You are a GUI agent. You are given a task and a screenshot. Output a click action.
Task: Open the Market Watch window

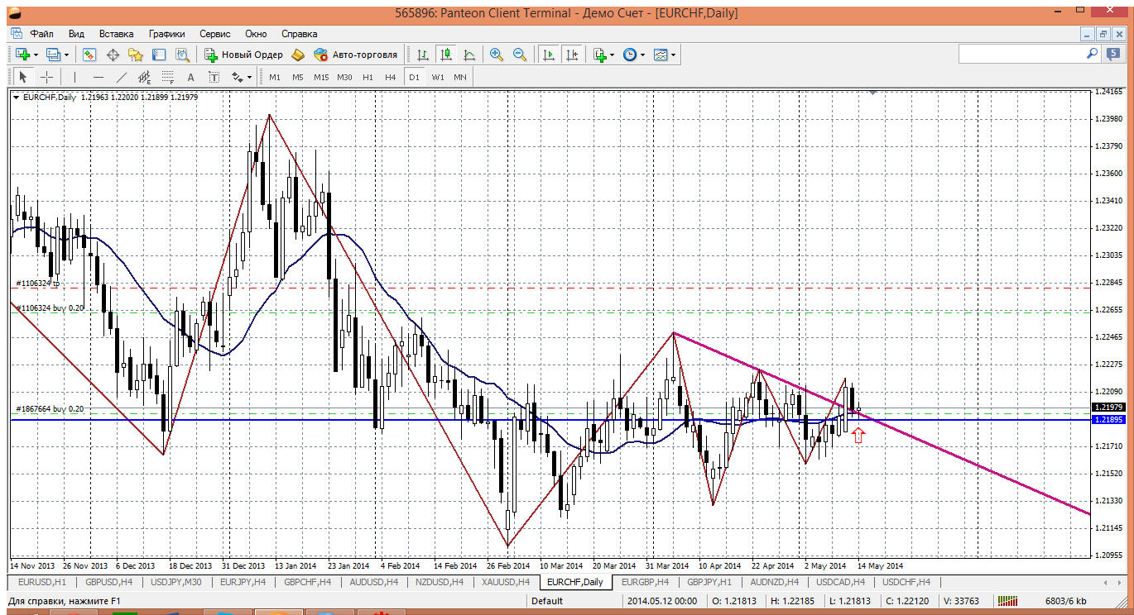point(89,55)
